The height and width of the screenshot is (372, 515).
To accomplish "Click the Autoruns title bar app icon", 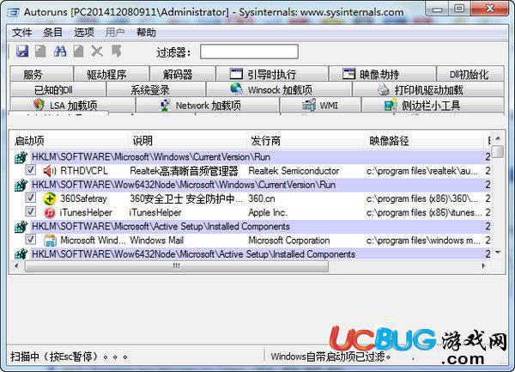I will [13, 13].
